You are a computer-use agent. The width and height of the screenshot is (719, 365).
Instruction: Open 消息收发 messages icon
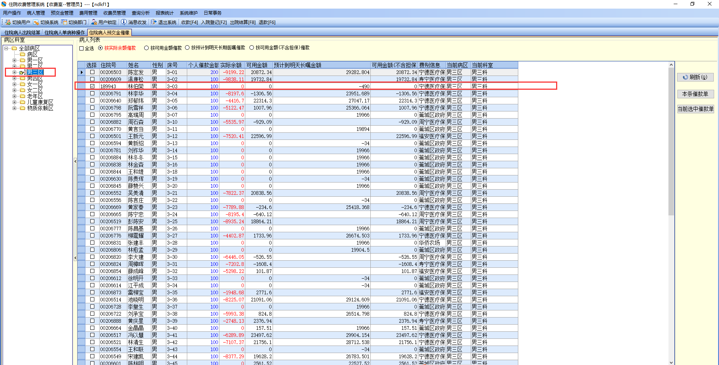[124, 22]
